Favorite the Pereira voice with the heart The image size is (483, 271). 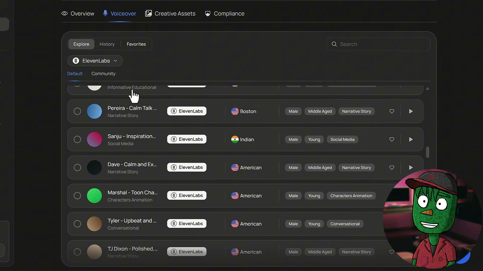pyautogui.click(x=392, y=111)
